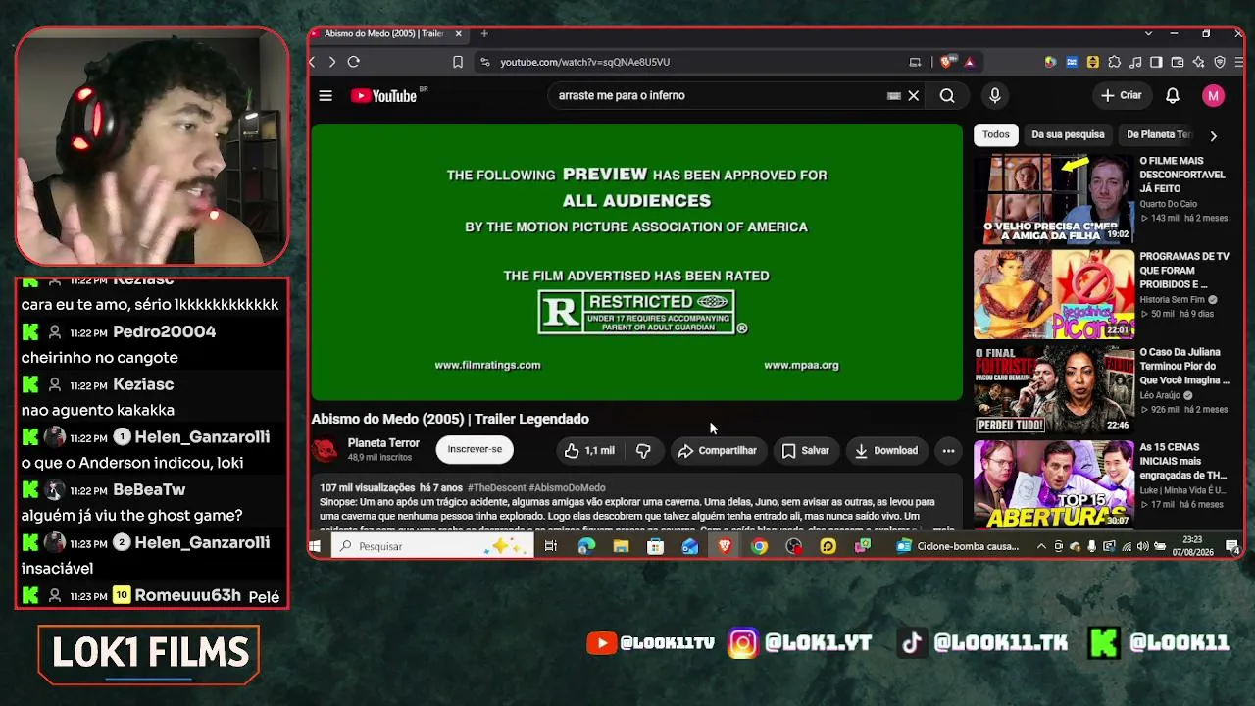Select the Todos filter chip

[995, 134]
